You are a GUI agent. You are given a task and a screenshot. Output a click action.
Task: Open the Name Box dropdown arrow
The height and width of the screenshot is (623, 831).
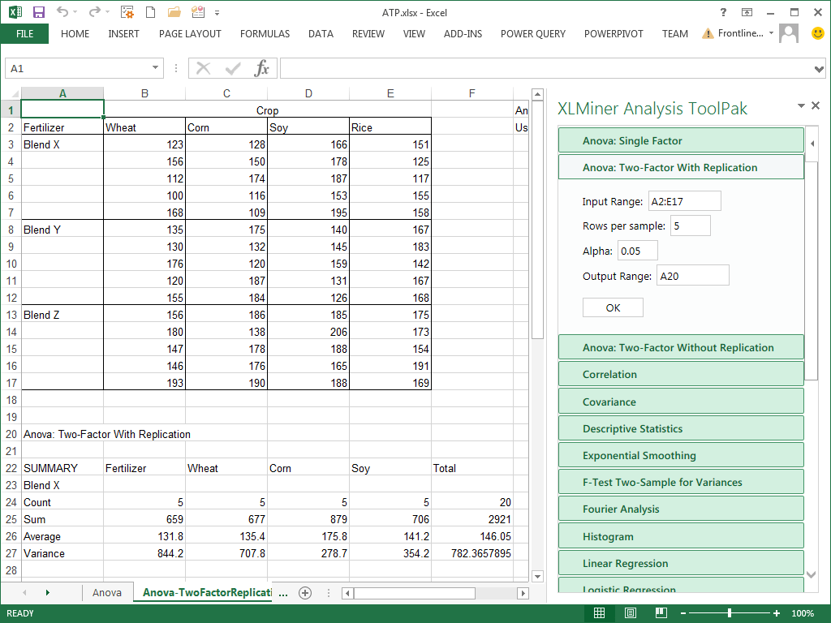point(154,68)
